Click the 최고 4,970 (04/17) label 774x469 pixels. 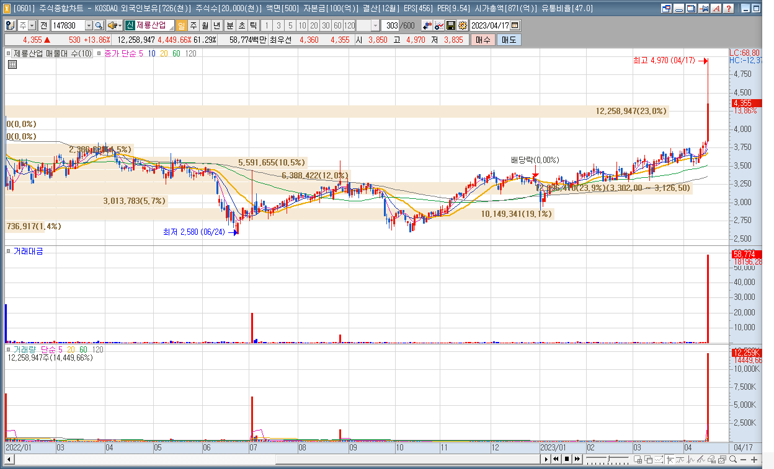[664, 61]
